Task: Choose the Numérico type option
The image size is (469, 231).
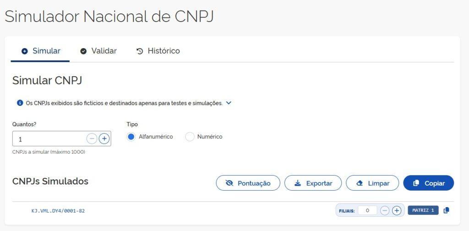Action: point(190,137)
